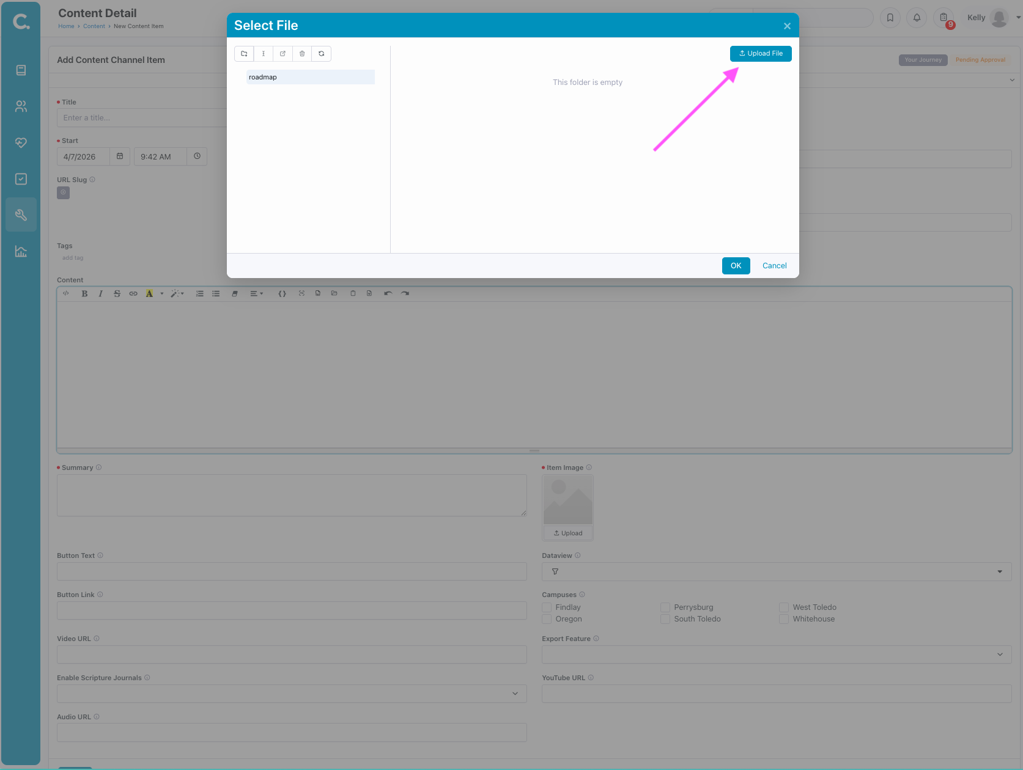The image size is (1023, 770).
Task: Click the Upload File button
Action: point(761,54)
